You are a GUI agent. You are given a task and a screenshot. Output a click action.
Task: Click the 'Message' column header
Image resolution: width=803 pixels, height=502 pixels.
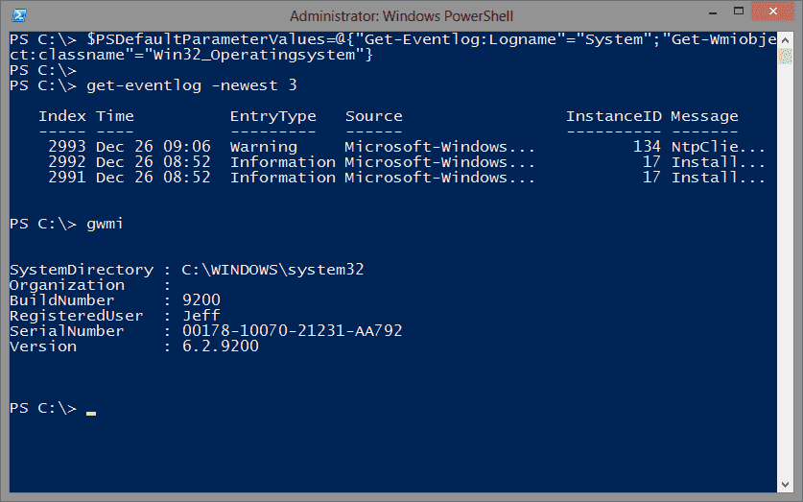tap(704, 116)
